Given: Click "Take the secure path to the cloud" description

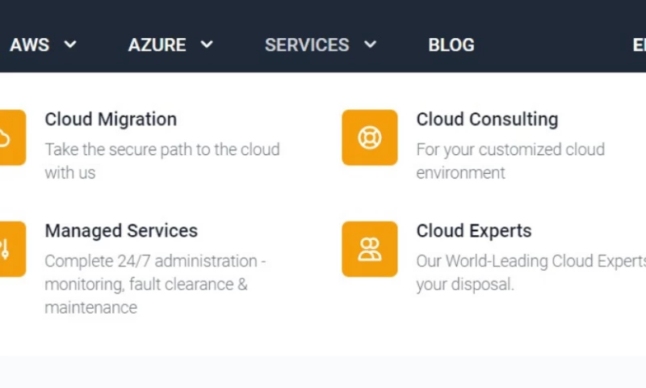Looking at the screenshot, I should (161, 150).
